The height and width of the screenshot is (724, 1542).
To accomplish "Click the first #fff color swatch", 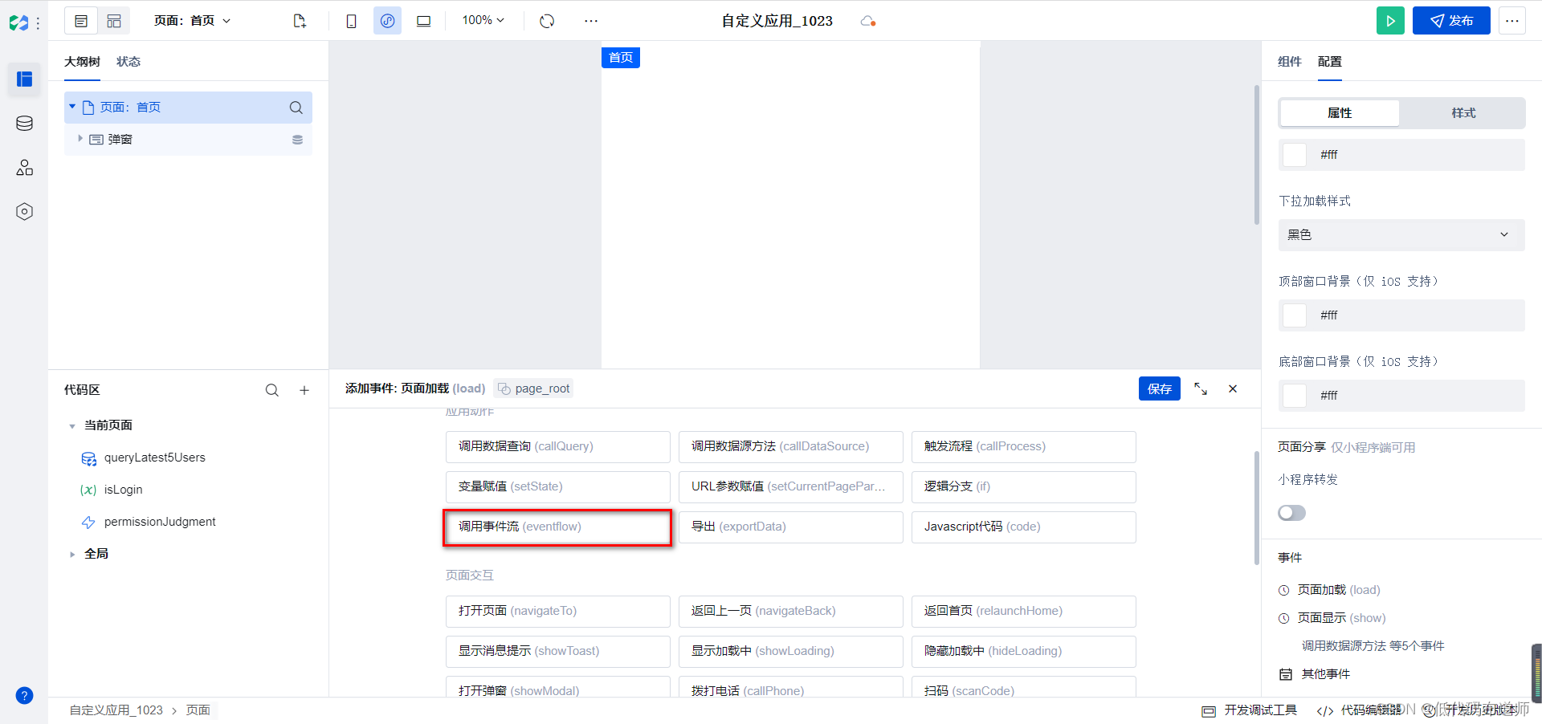I will [x=1295, y=155].
